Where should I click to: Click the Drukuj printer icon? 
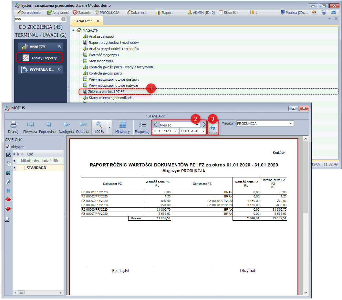click(x=13, y=125)
